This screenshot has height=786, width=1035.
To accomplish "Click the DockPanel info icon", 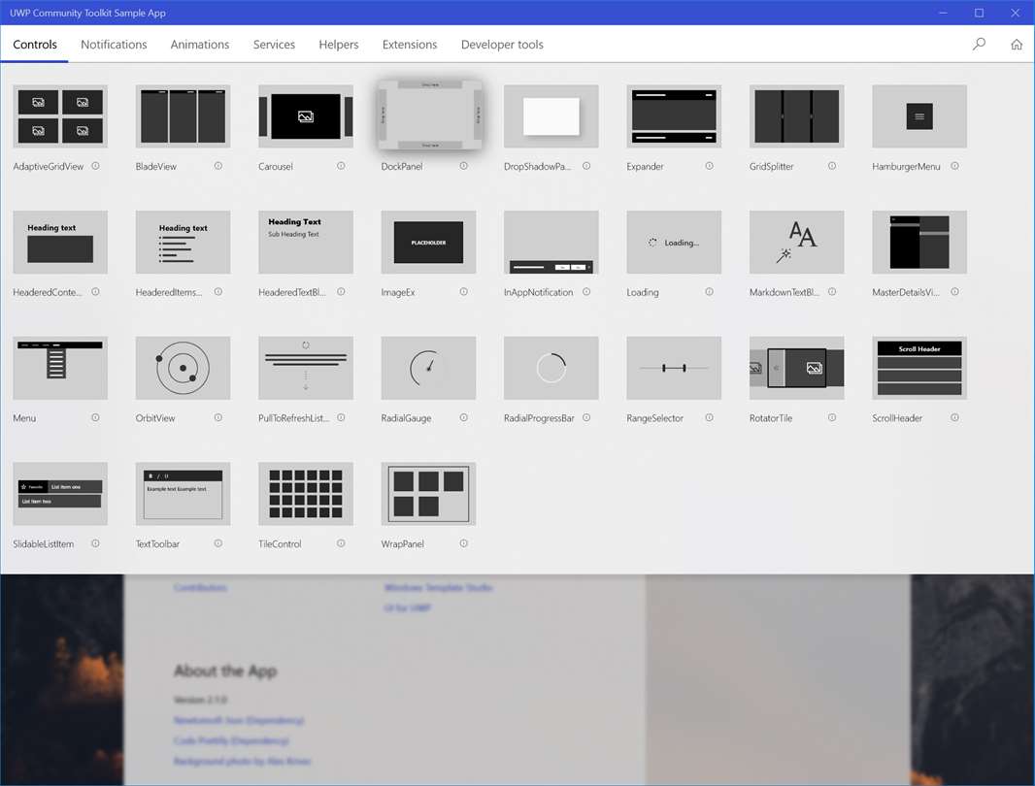I will point(464,166).
